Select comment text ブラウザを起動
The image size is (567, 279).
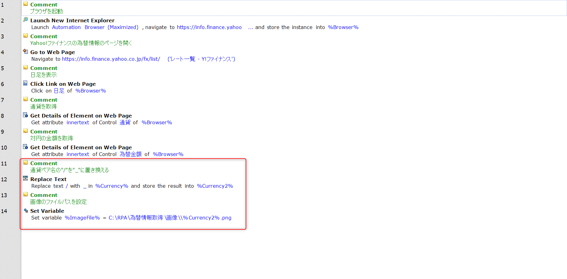tap(47, 11)
